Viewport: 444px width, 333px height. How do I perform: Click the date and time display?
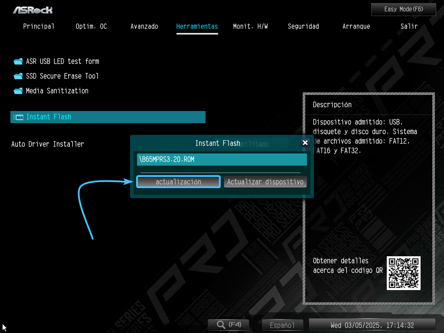[372, 325]
